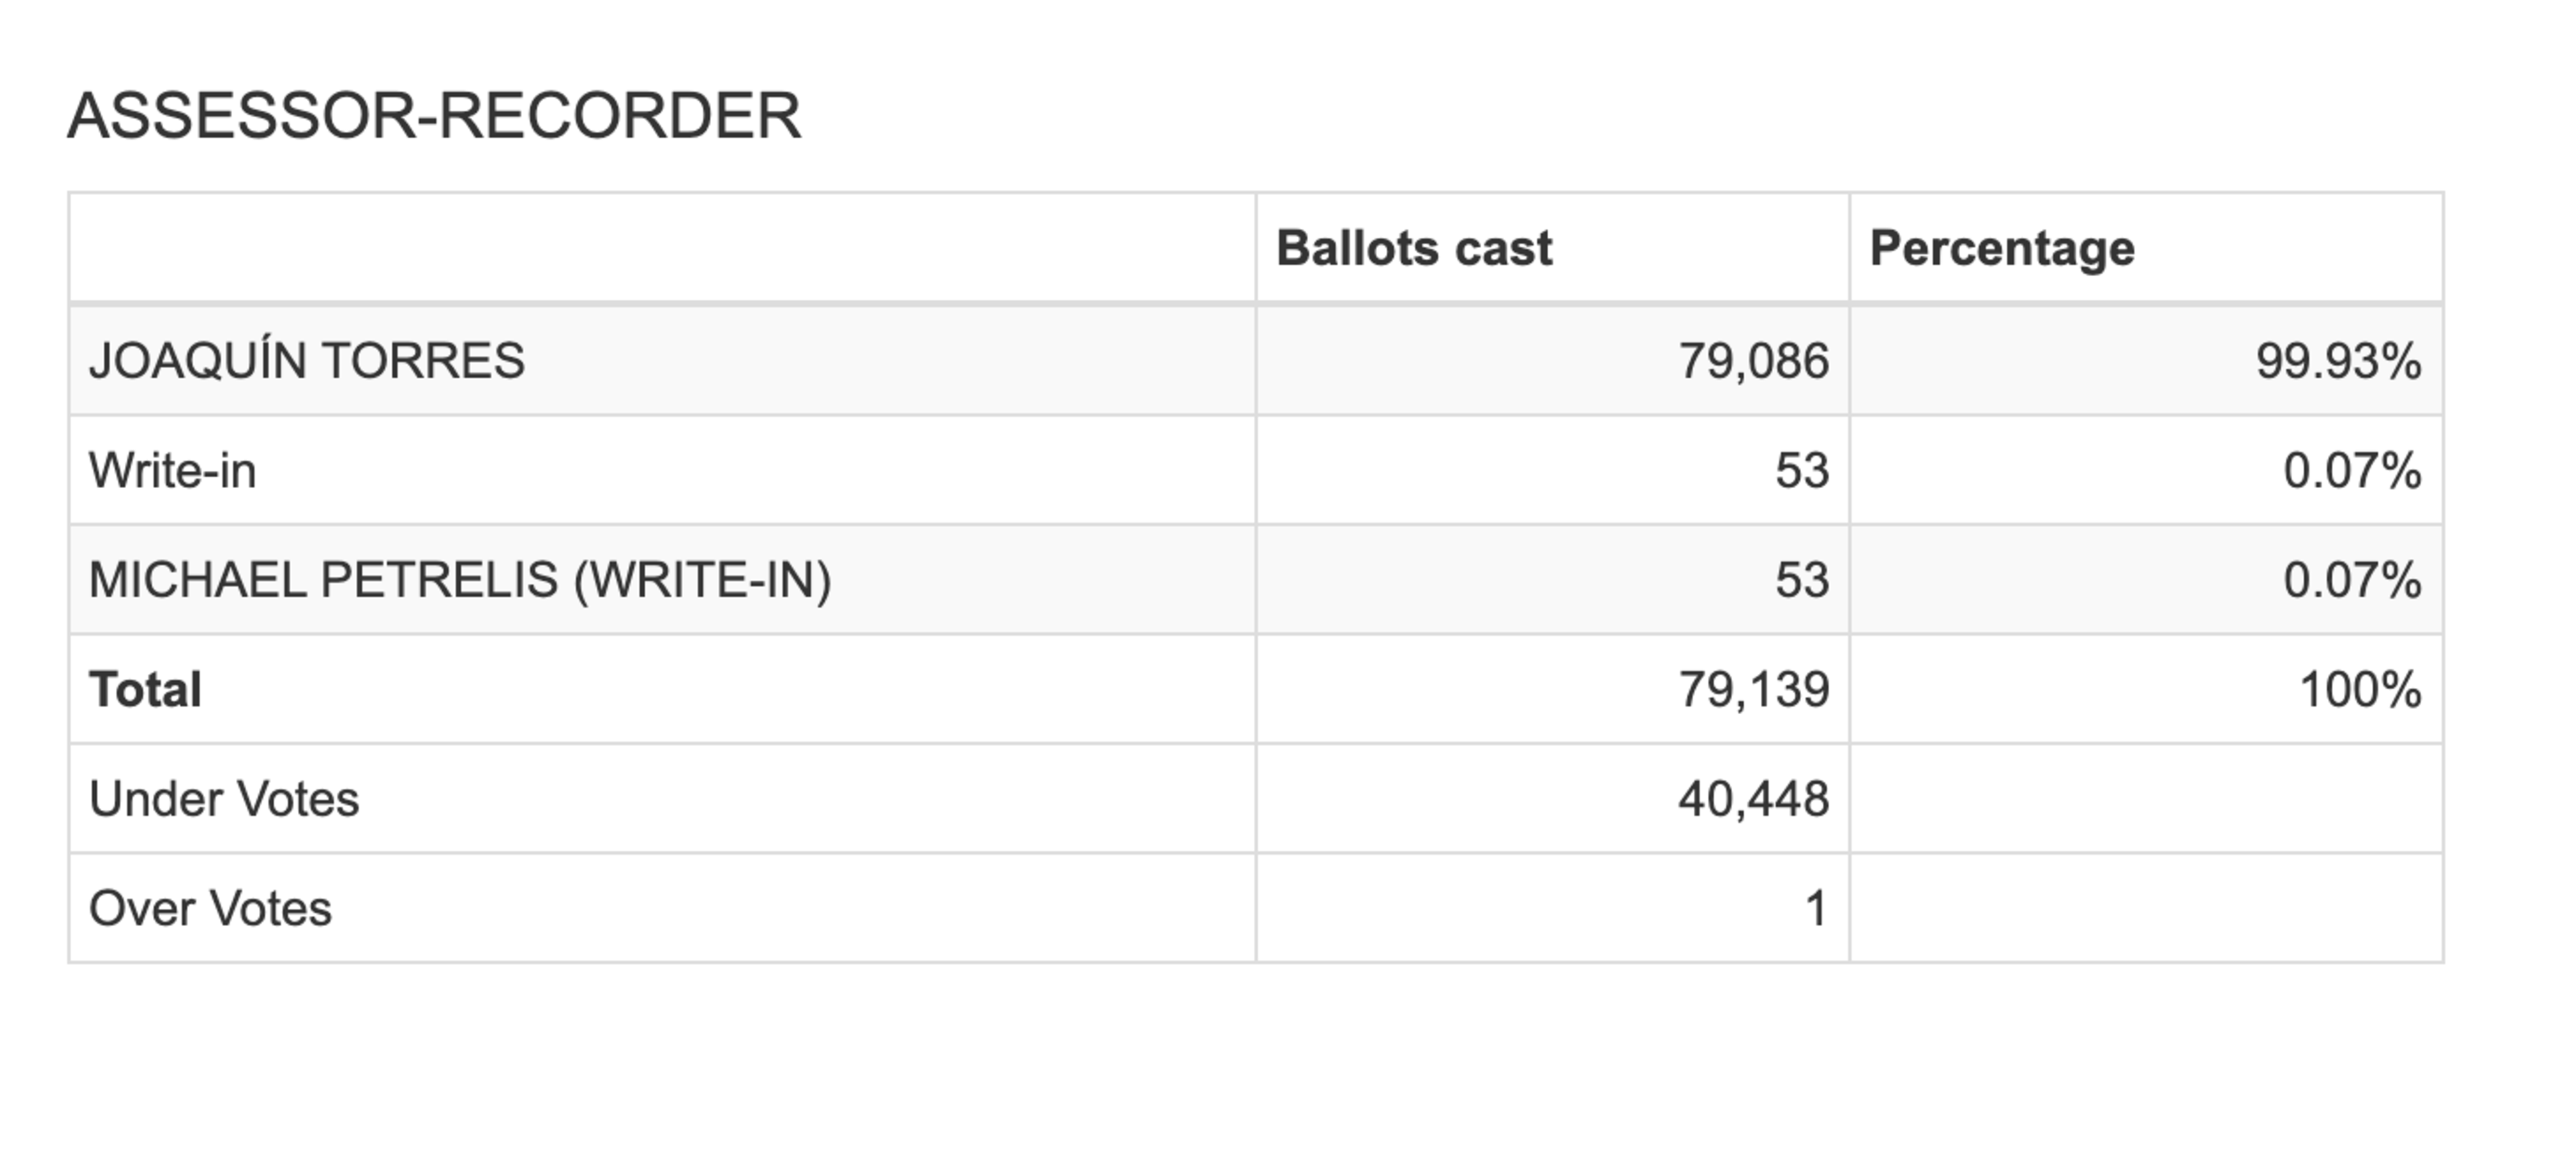This screenshot has width=2576, height=1162.
Task: Click the Write-in row's 0.07% value
Action: (x=2352, y=471)
